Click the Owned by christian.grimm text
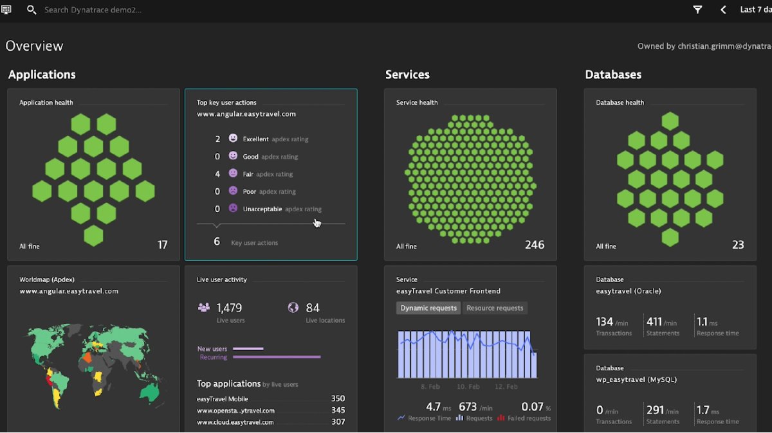Viewport: 772px width, 433px height. pyautogui.click(x=704, y=46)
